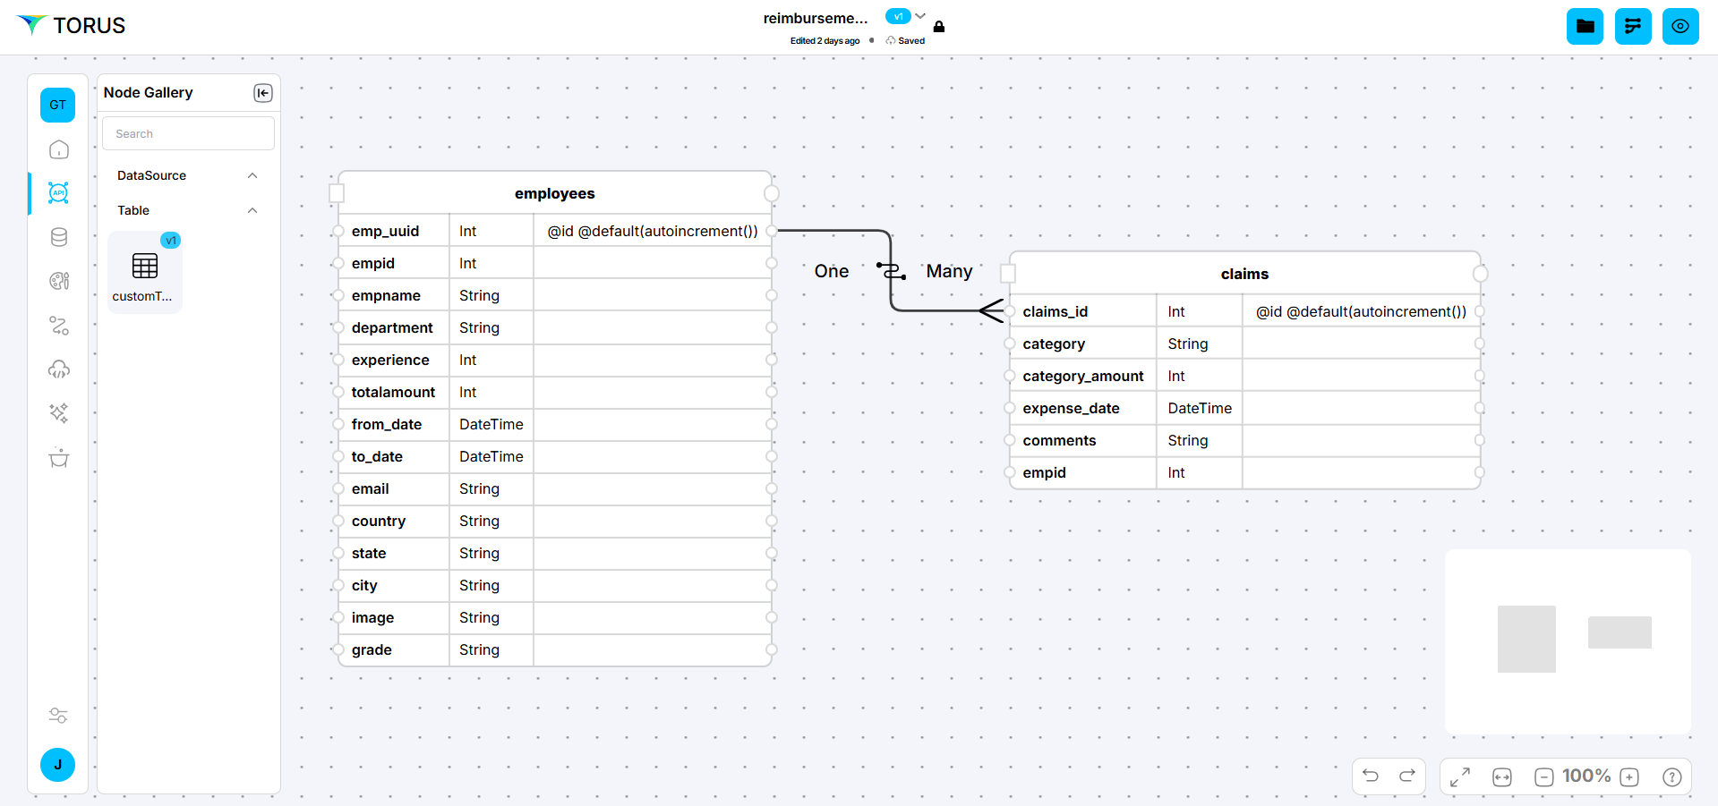Image resolution: width=1718 pixels, height=806 pixels.
Task: Select the API sidebar icon
Action: (58, 193)
